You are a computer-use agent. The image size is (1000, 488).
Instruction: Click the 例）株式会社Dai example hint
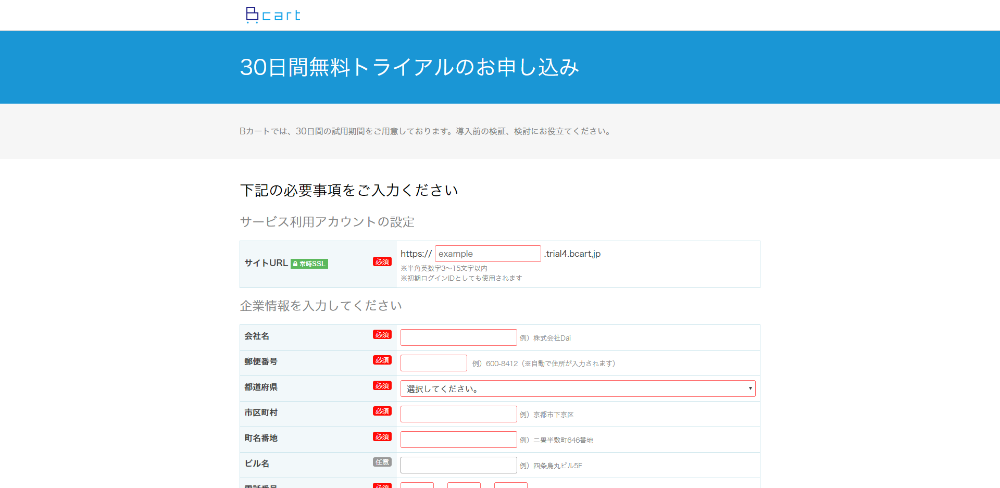[545, 338]
